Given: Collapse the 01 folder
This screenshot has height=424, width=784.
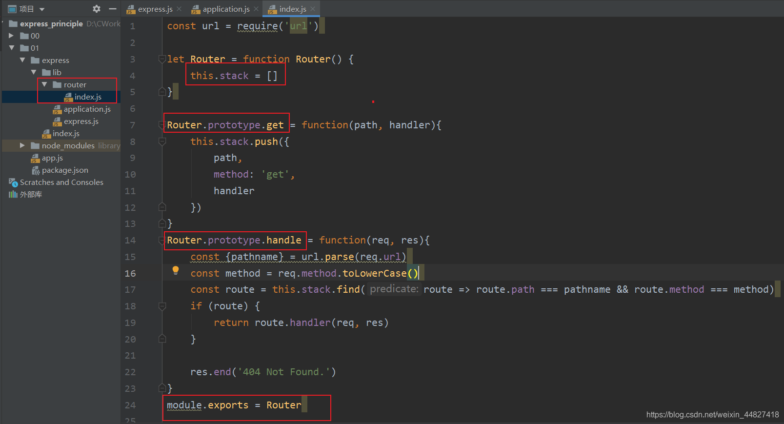Looking at the screenshot, I should coord(11,48).
